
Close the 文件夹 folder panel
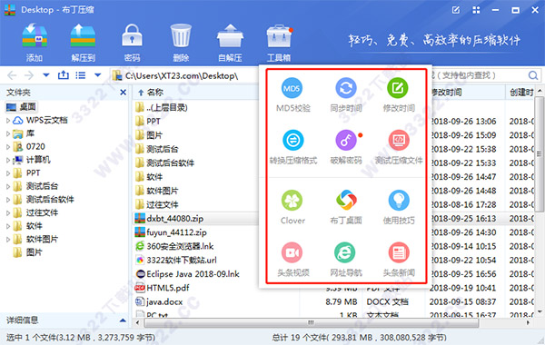click(123, 93)
